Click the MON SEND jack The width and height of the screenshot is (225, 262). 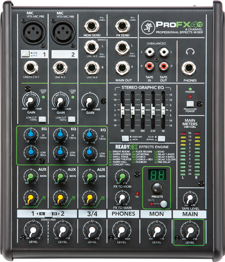click(92, 26)
